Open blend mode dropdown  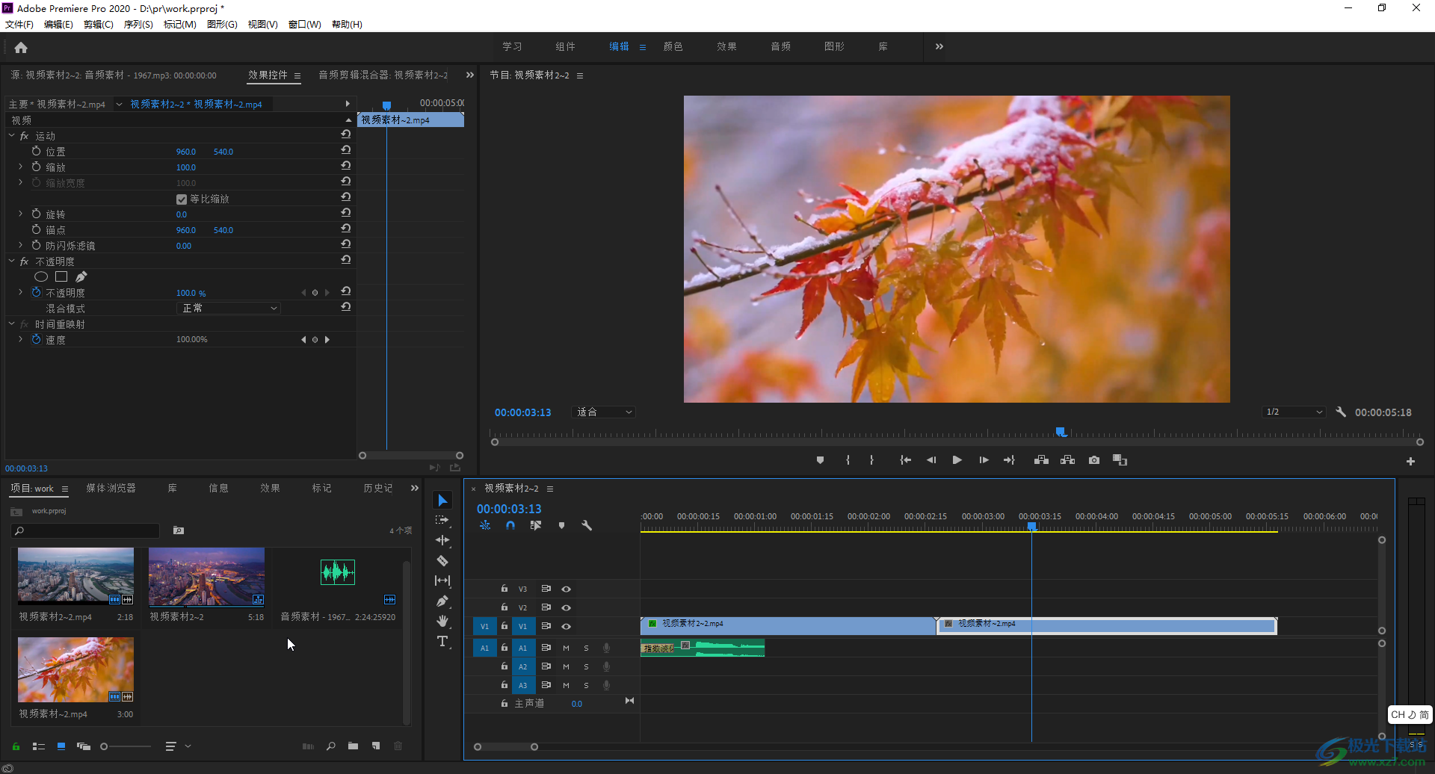[x=228, y=308]
